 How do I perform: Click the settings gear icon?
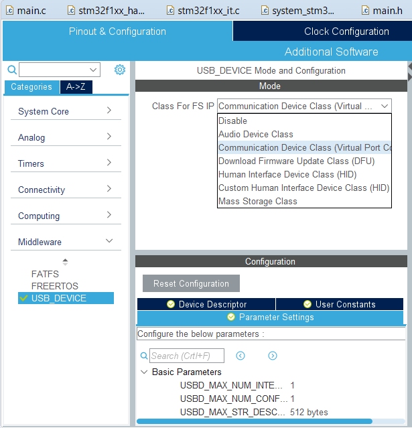[x=120, y=70]
